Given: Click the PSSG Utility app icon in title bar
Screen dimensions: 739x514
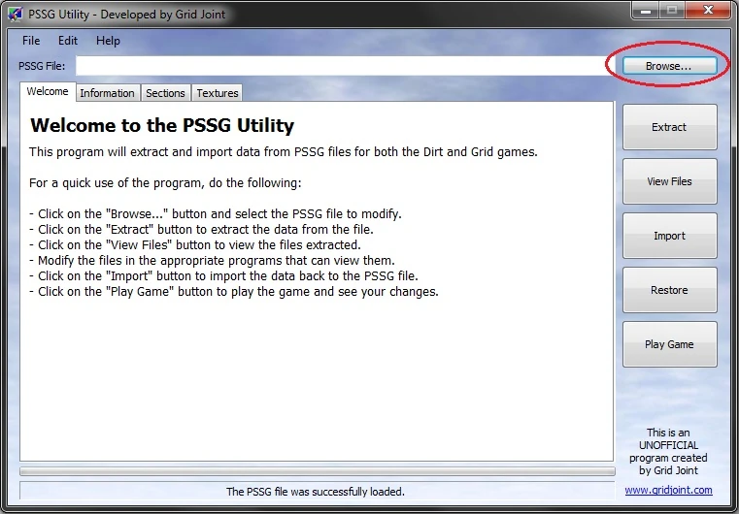Looking at the screenshot, I should (16, 15).
